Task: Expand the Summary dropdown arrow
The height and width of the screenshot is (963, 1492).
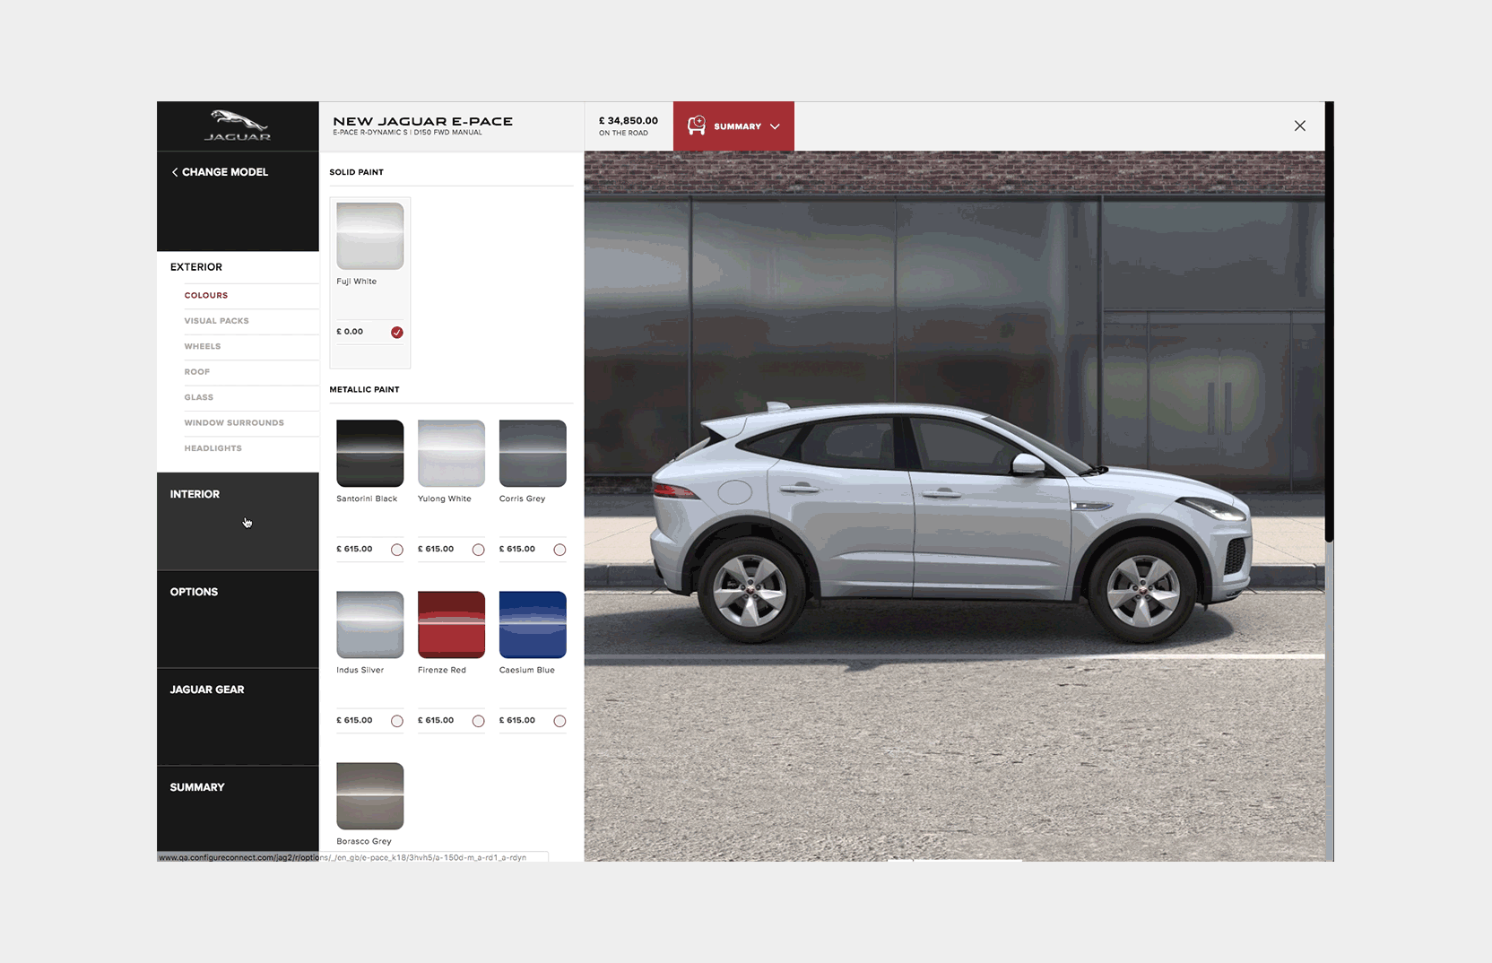Action: pyautogui.click(x=775, y=126)
